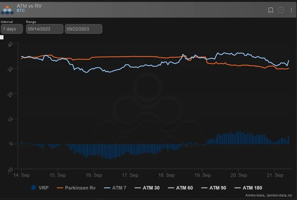Click the "16. Sep" axis label
Image resolution: width=297 pixels, height=200 pixels.
[x=94, y=175]
